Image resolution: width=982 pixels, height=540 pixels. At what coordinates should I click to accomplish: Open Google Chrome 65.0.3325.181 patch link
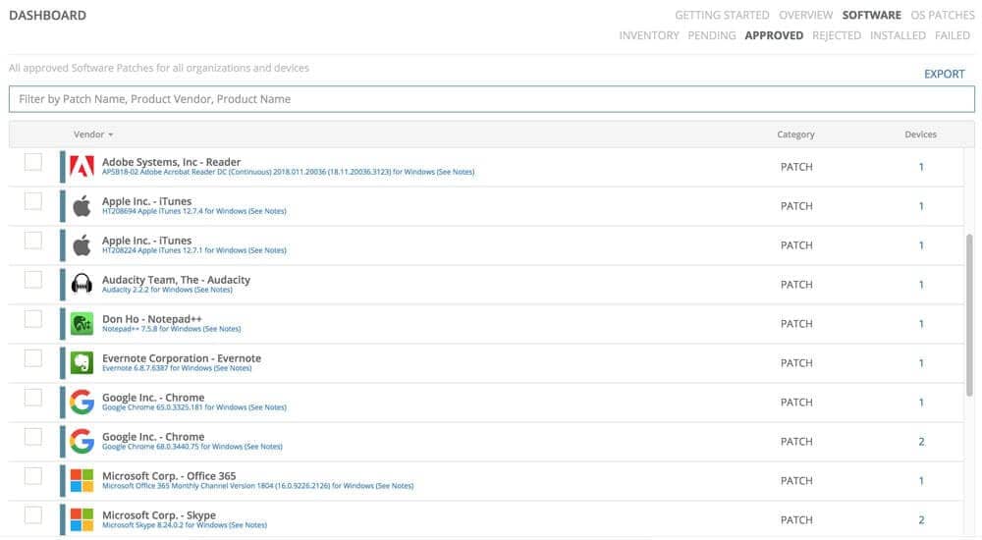click(194, 407)
